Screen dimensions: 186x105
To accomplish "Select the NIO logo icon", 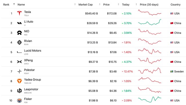I will pyautogui.click(x=19, y=33).
